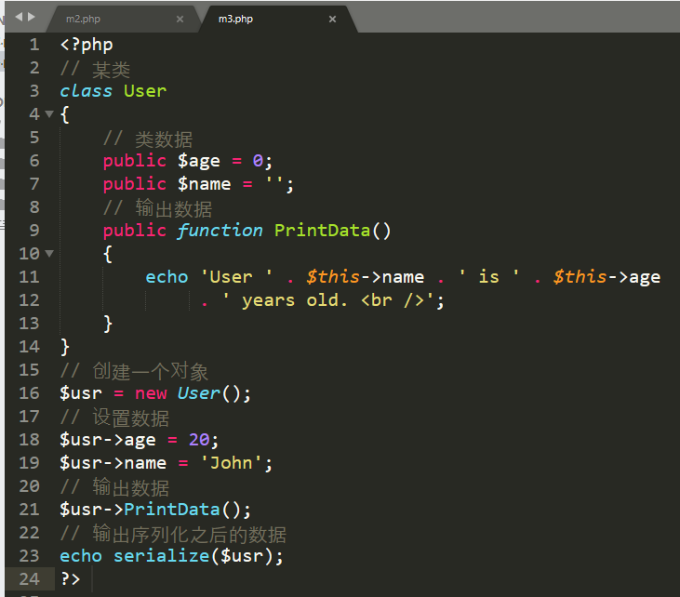Click the previous tab left arrow

18,17
